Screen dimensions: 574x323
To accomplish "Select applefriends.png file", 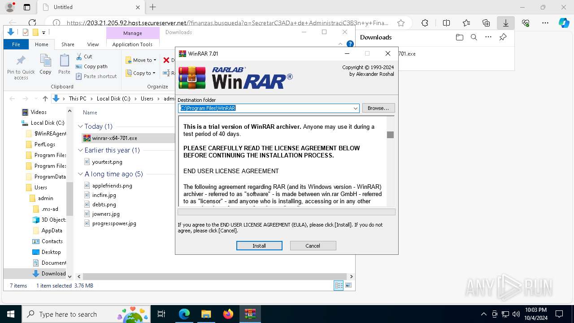I will pos(112,186).
